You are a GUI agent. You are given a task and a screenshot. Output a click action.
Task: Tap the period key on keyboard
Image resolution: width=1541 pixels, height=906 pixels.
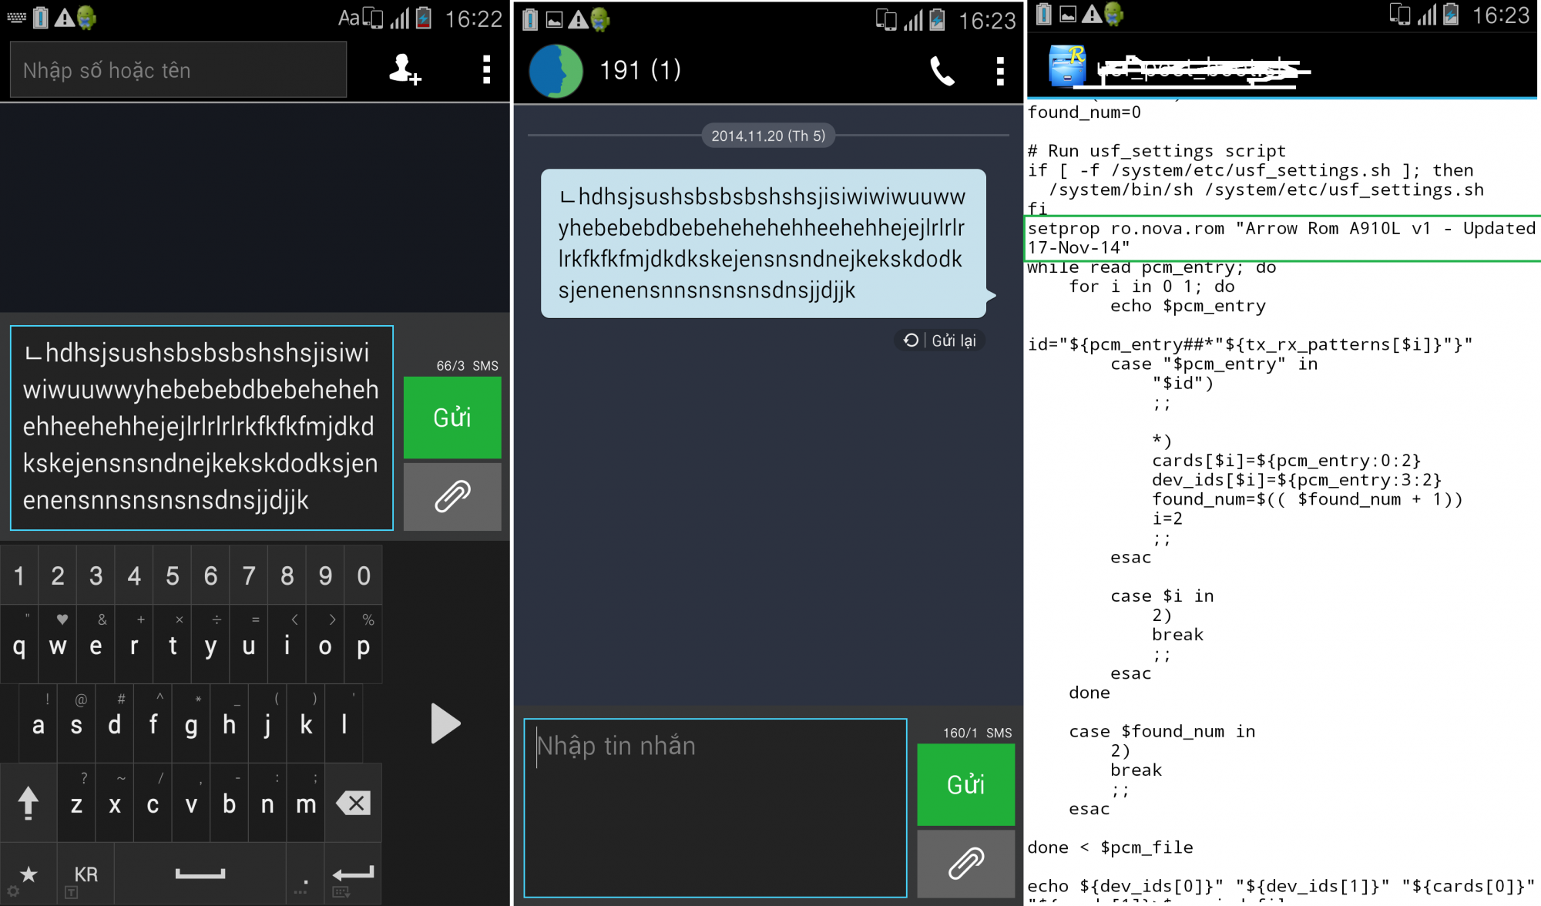306,874
